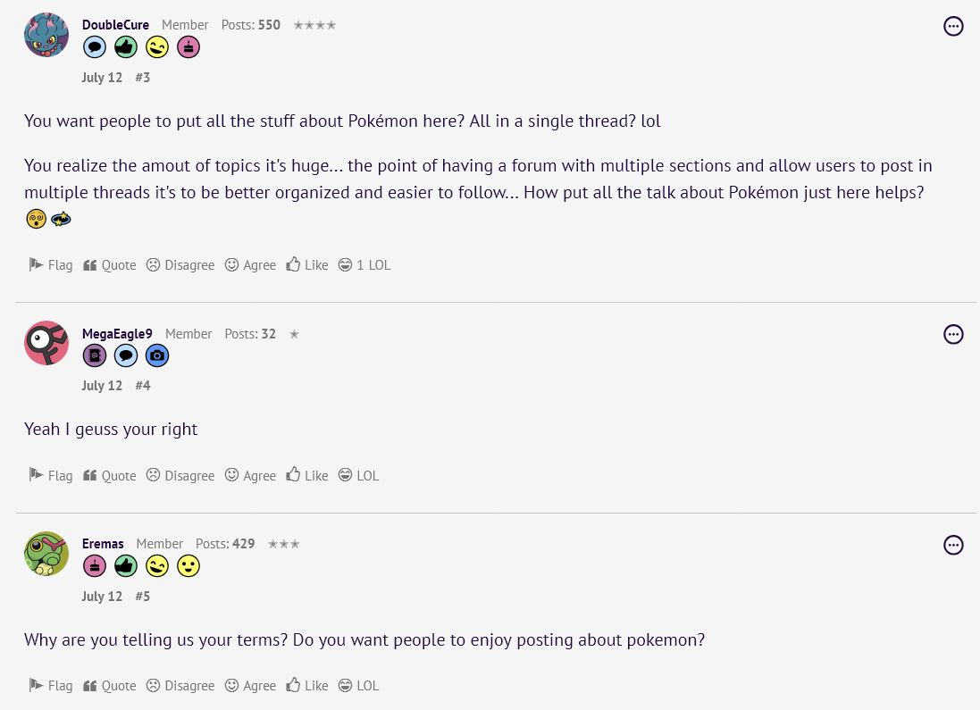
Task: Toggle Agree reaction on MegaEagle9's post
Action: click(250, 476)
